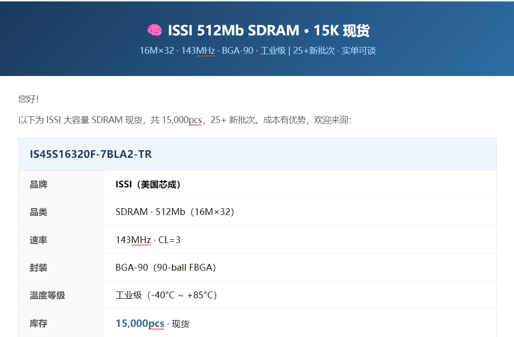This screenshot has width=514, height=337.
Task: Click the 您好! greeting line
Action: (x=29, y=99)
